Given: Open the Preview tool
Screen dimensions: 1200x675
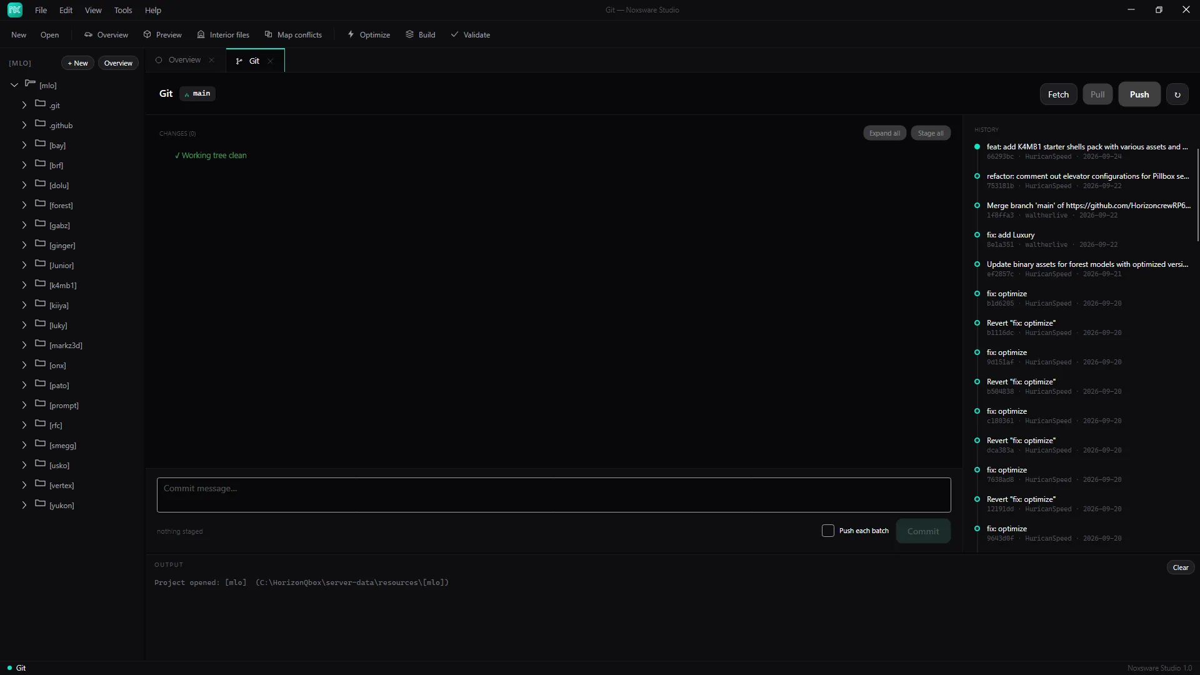Looking at the screenshot, I should click(162, 35).
